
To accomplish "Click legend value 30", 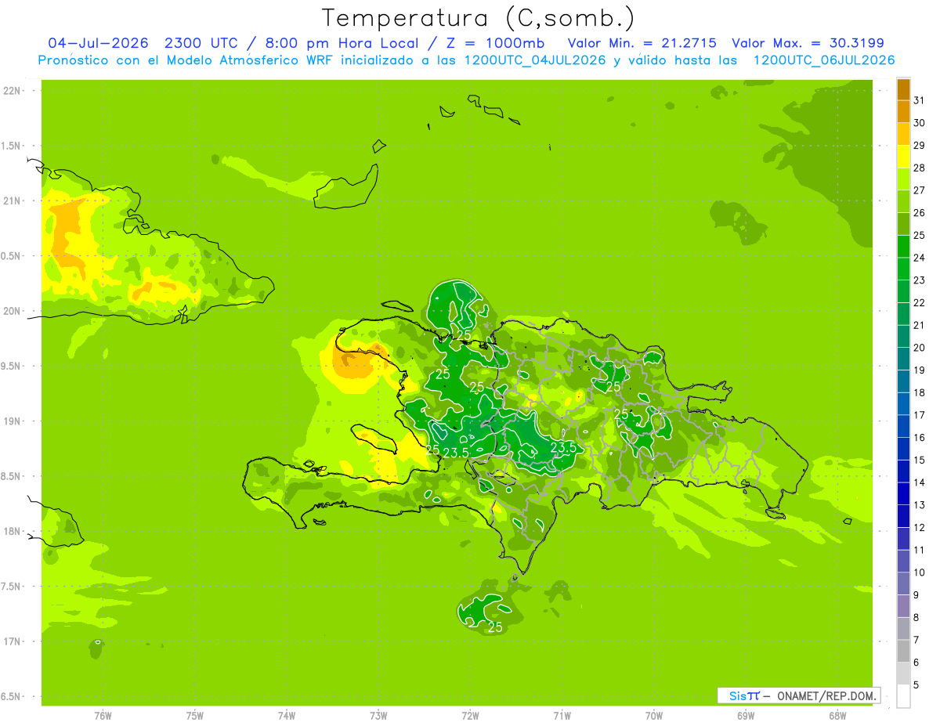I will [920, 123].
